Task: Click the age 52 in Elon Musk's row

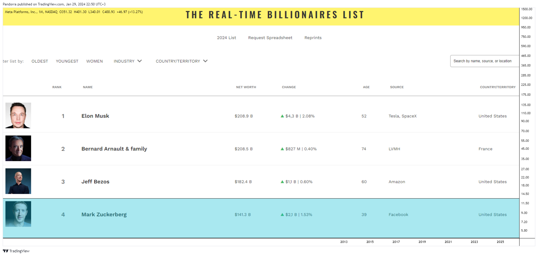Action: tap(364, 116)
